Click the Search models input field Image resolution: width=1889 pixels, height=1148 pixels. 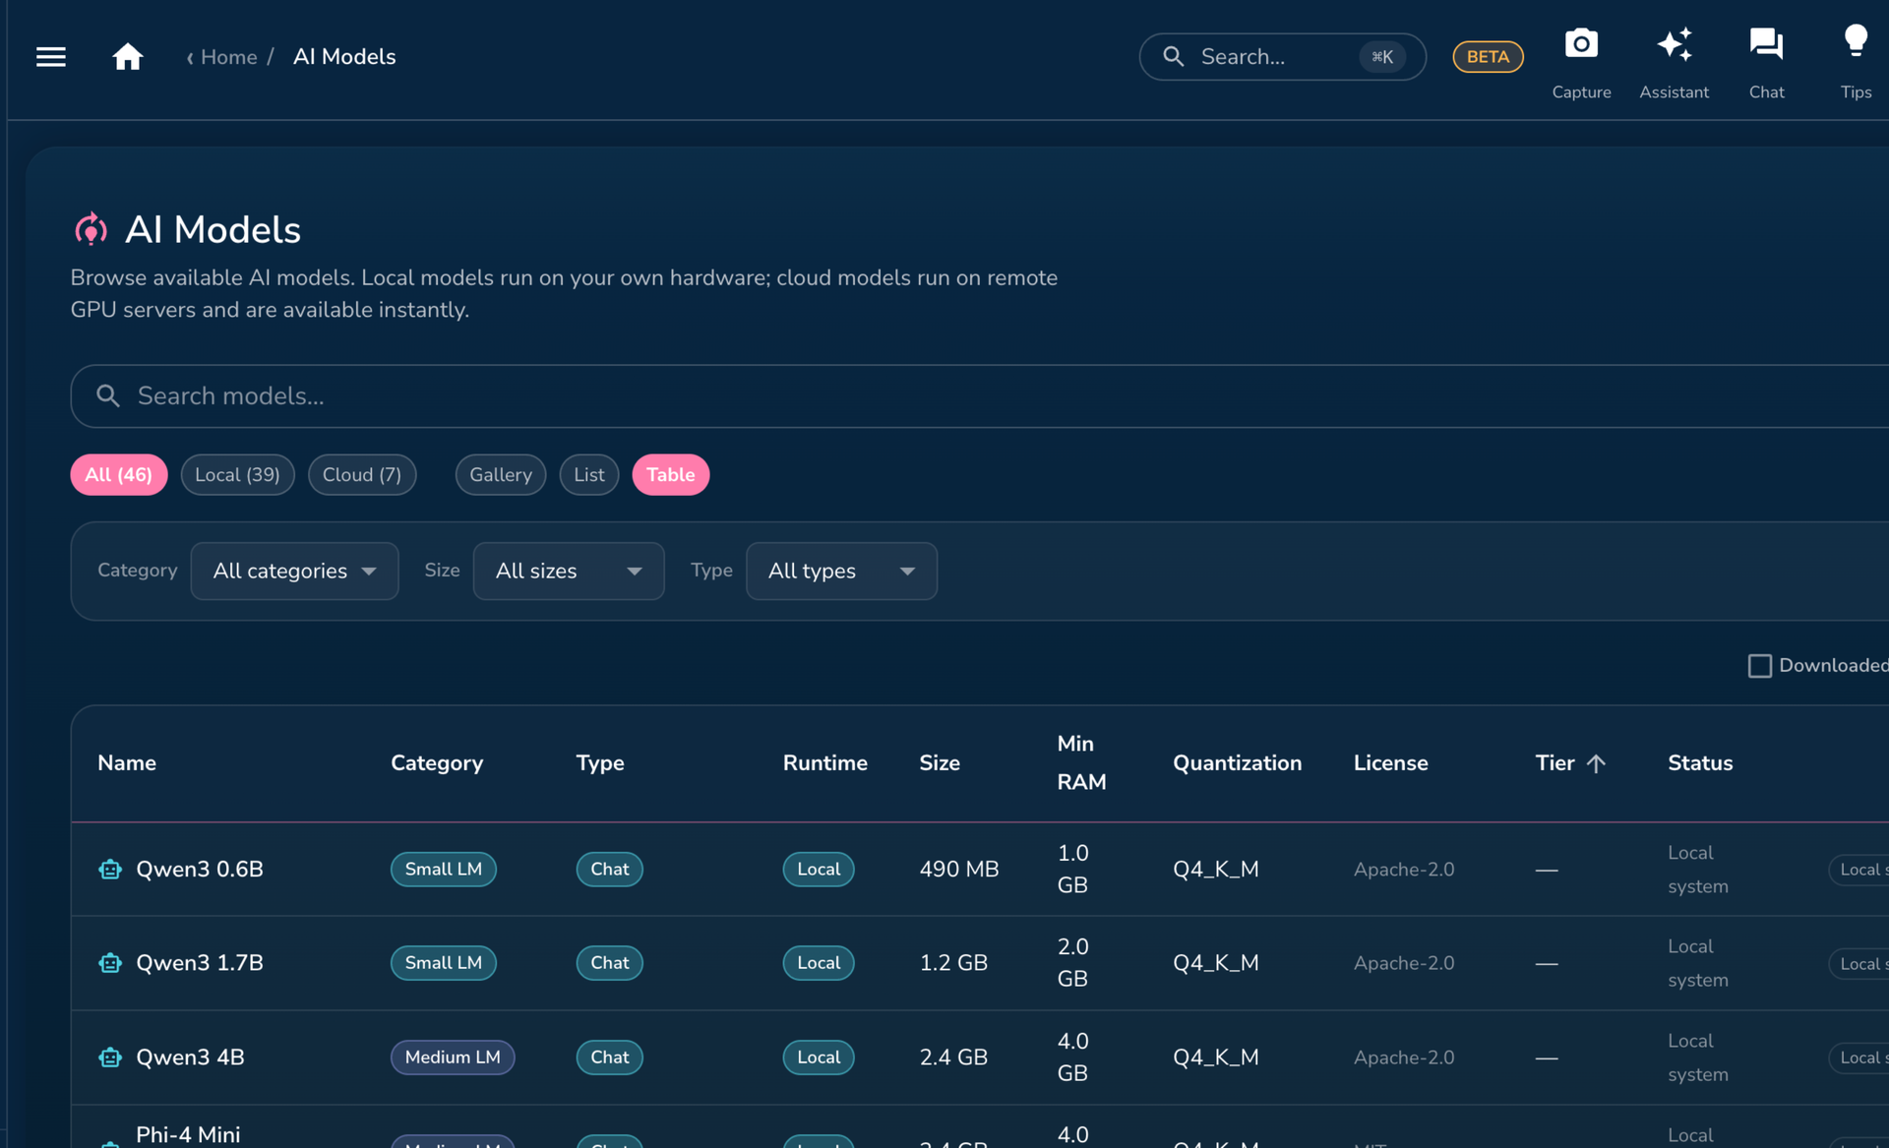pos(980,396)
